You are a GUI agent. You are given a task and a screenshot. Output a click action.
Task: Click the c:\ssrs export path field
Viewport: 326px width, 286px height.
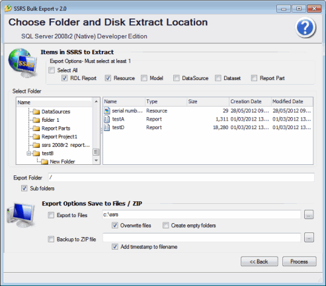click(x=202, y=215)
